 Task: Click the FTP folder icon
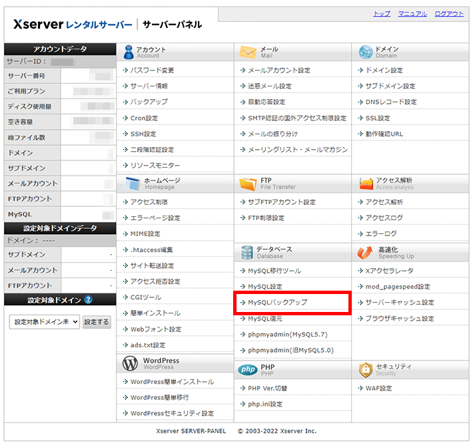[x=248, y=184]
